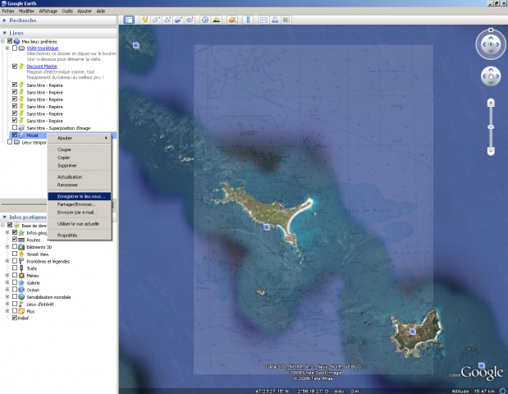
Task: Expand the Frontières et légendes layer node
Action: pos(7,261)
